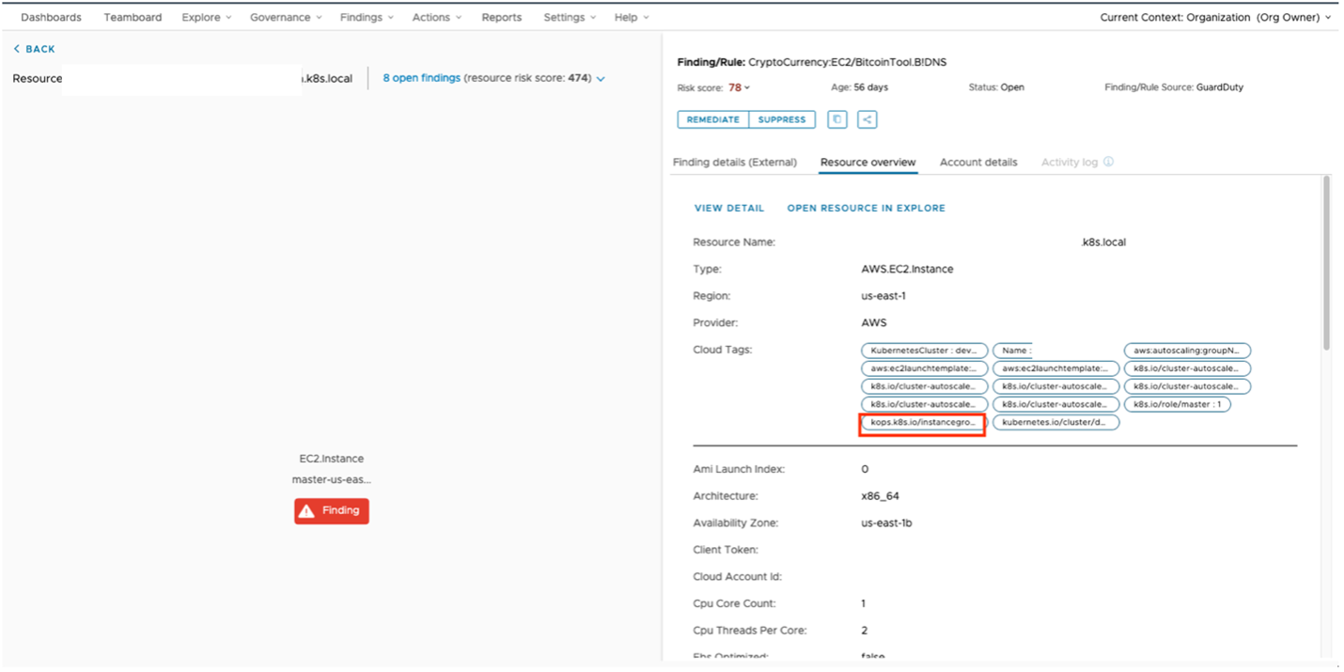Image resolution: width=1344 pixels, height=672 pixels.
Task: Click the REMEDIATE button
Action: pos(713,119)
